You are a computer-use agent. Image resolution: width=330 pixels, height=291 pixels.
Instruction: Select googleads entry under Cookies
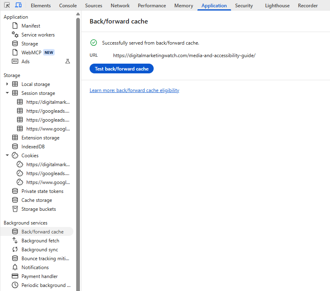(48, 173)
